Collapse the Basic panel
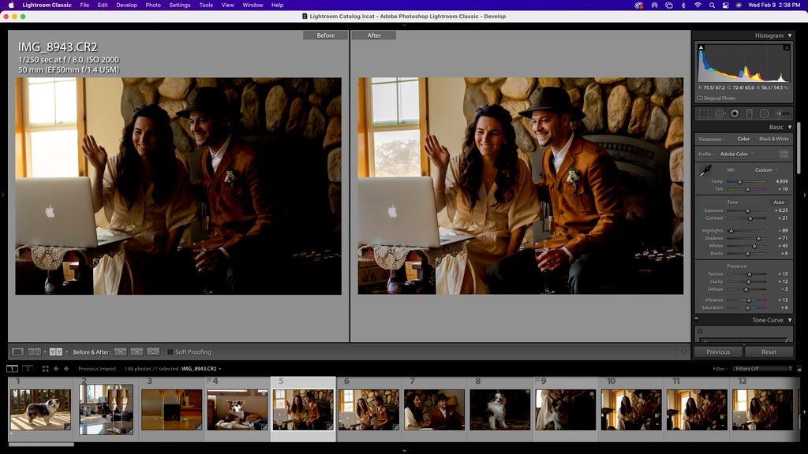 pyautogui.click(x=789, y=127)
